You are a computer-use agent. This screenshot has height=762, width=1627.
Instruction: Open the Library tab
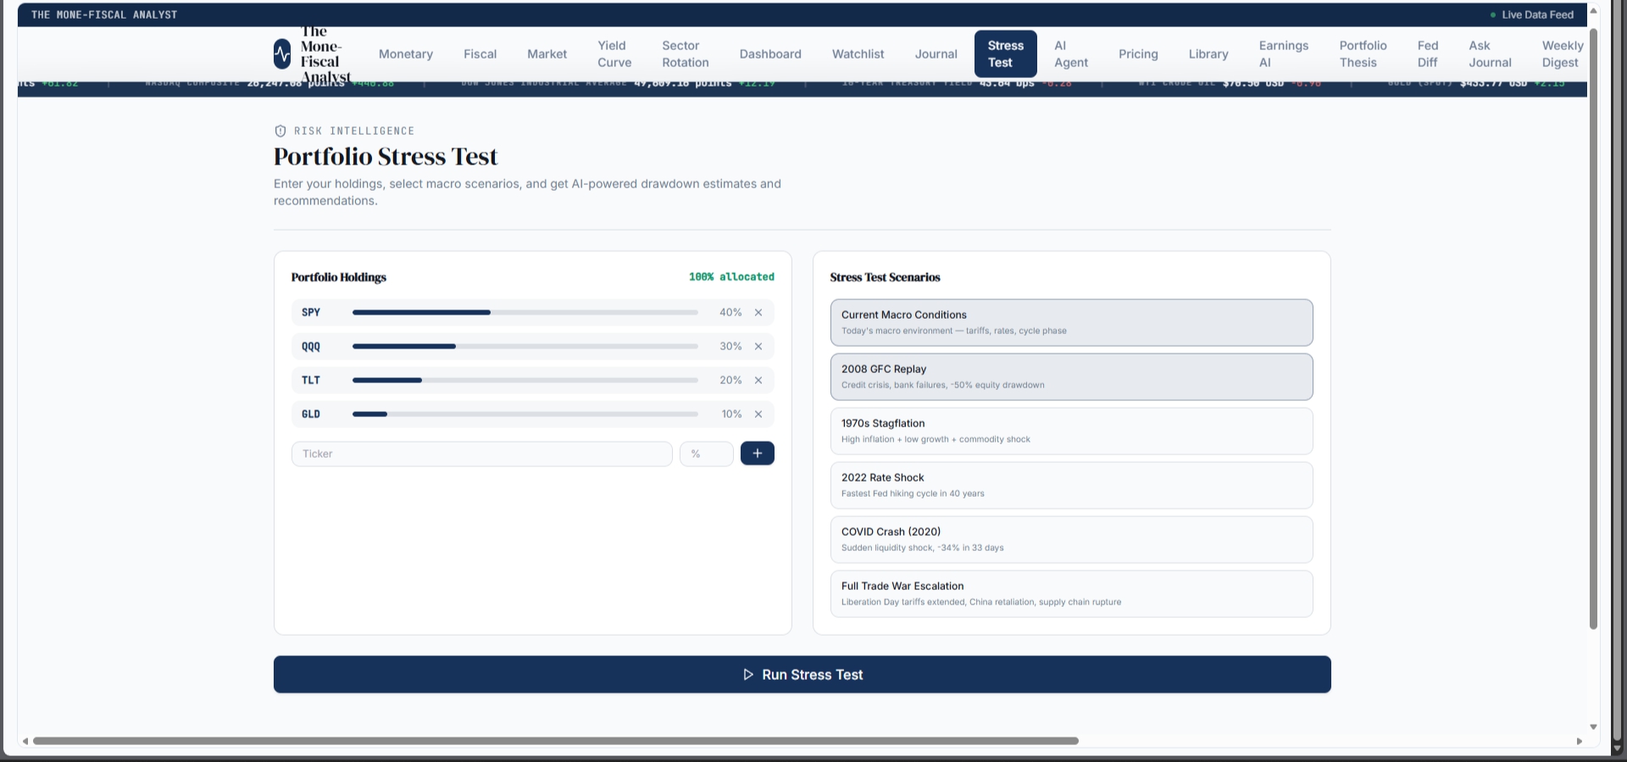click(x=1208, y=54)
